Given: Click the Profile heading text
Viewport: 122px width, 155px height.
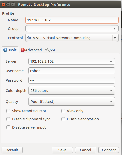Looking at the screenshot, I should [8, 13].
